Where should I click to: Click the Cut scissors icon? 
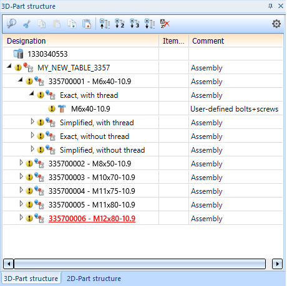(x=27, y=24)
